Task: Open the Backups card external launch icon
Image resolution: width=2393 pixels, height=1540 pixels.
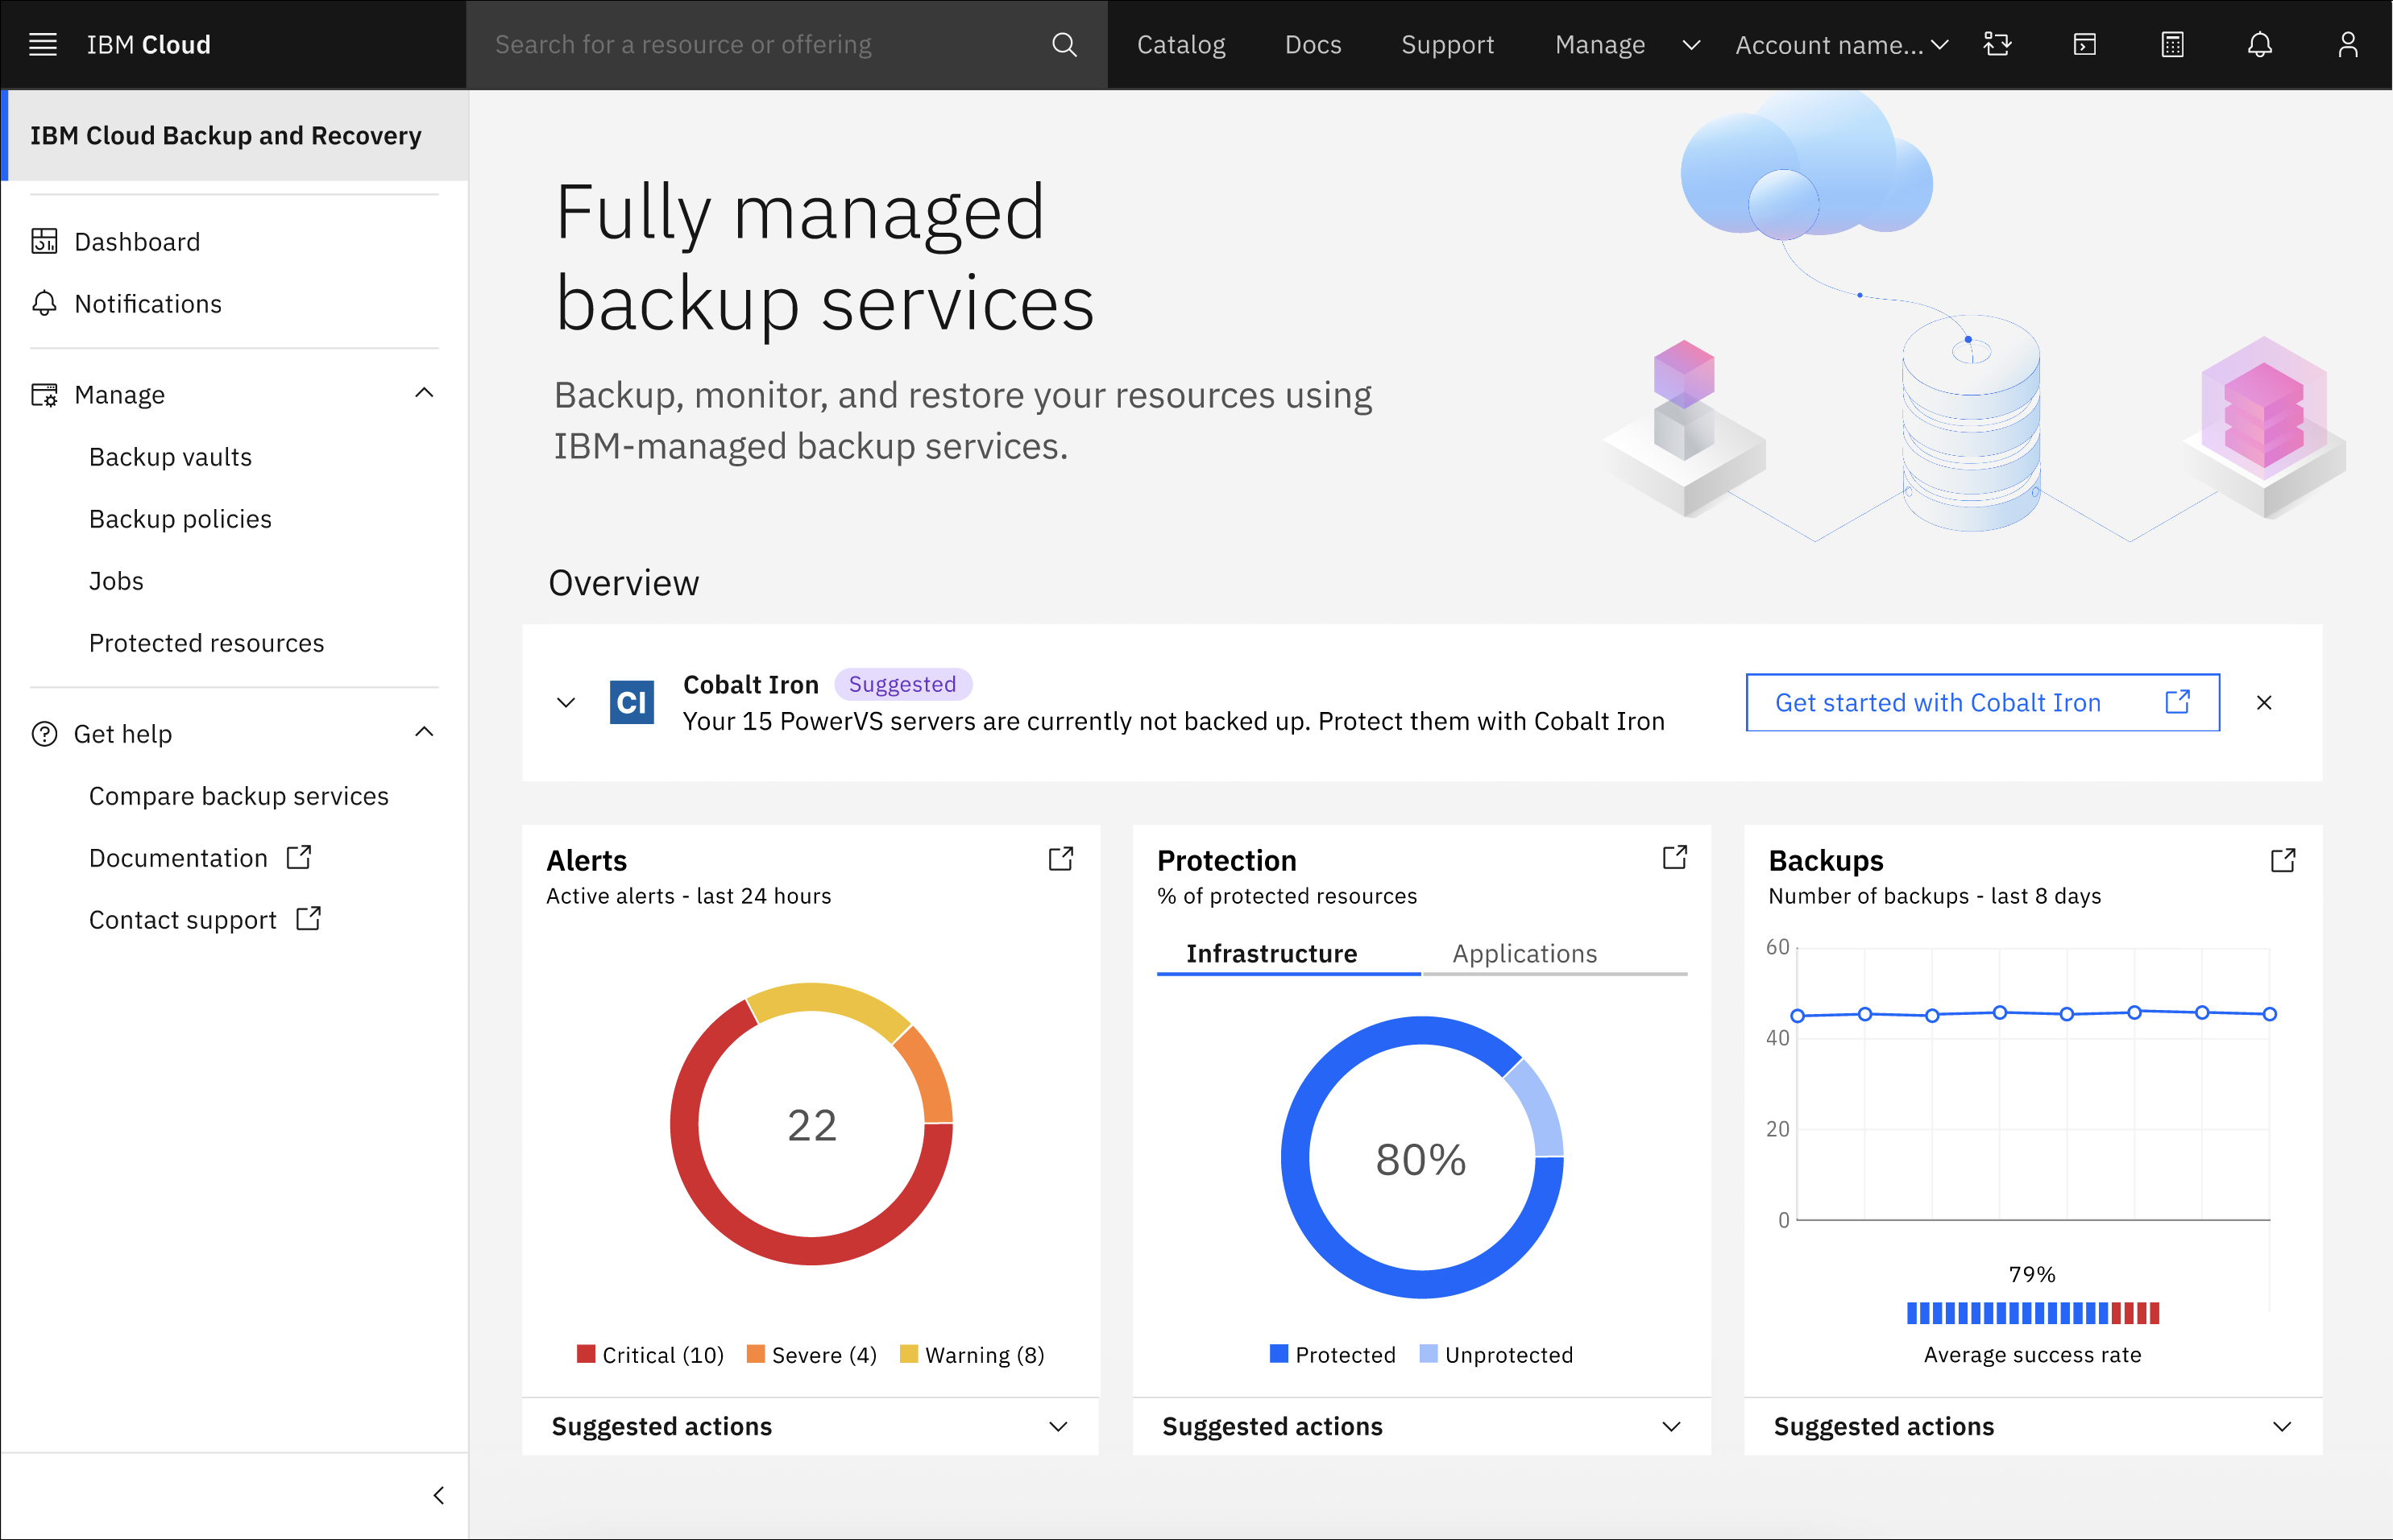Action: tap(2284, 858)
